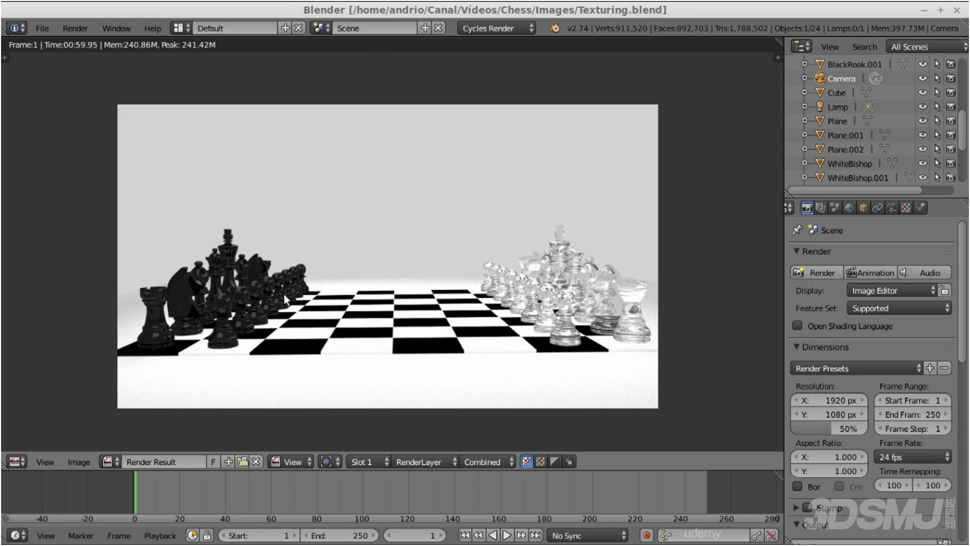Image resolution: width=970 pixels, height=546 pixels.
Task: Unlink Render Result with X icon
Action: pos(256,461)
